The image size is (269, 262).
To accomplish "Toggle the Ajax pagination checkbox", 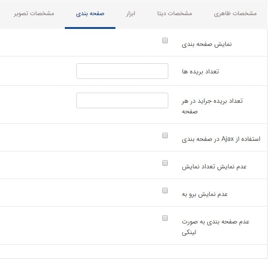I will pos(165,135).
